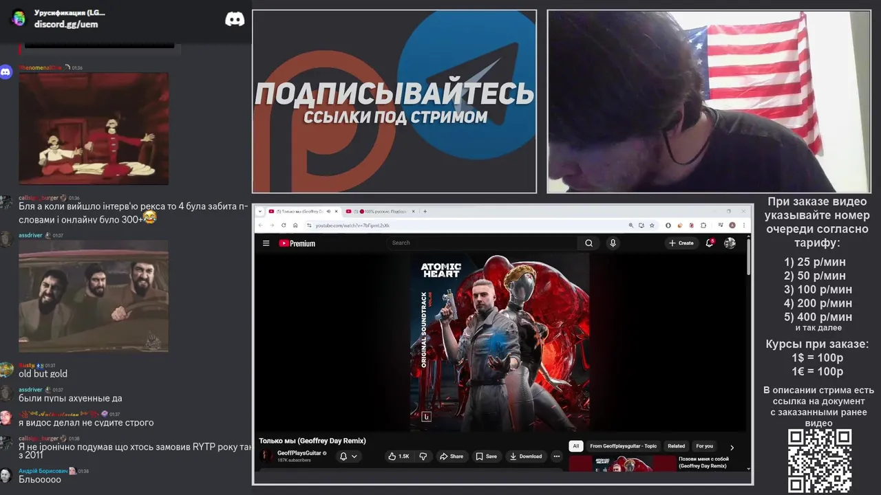Like the video showing 1.5K
Image resolution: width=881 pixels, height=495 pixels.
click(x=399, y=456)
